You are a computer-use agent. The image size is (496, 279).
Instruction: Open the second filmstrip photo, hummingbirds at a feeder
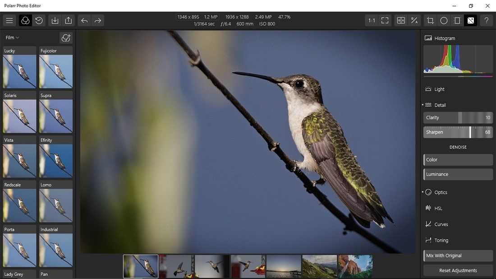(177, 266)
